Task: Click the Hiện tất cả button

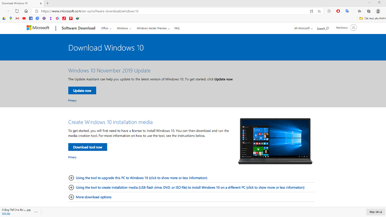Action: [375, 212]
